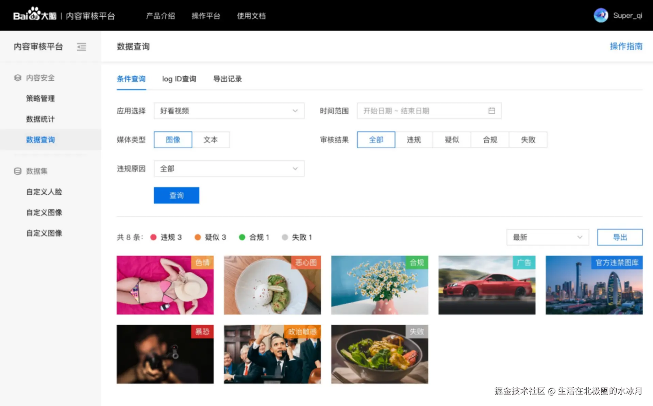The image size is (653, 406).
Task: Expand the 违规原因 dropdown
Action: [x=229, y=168]
